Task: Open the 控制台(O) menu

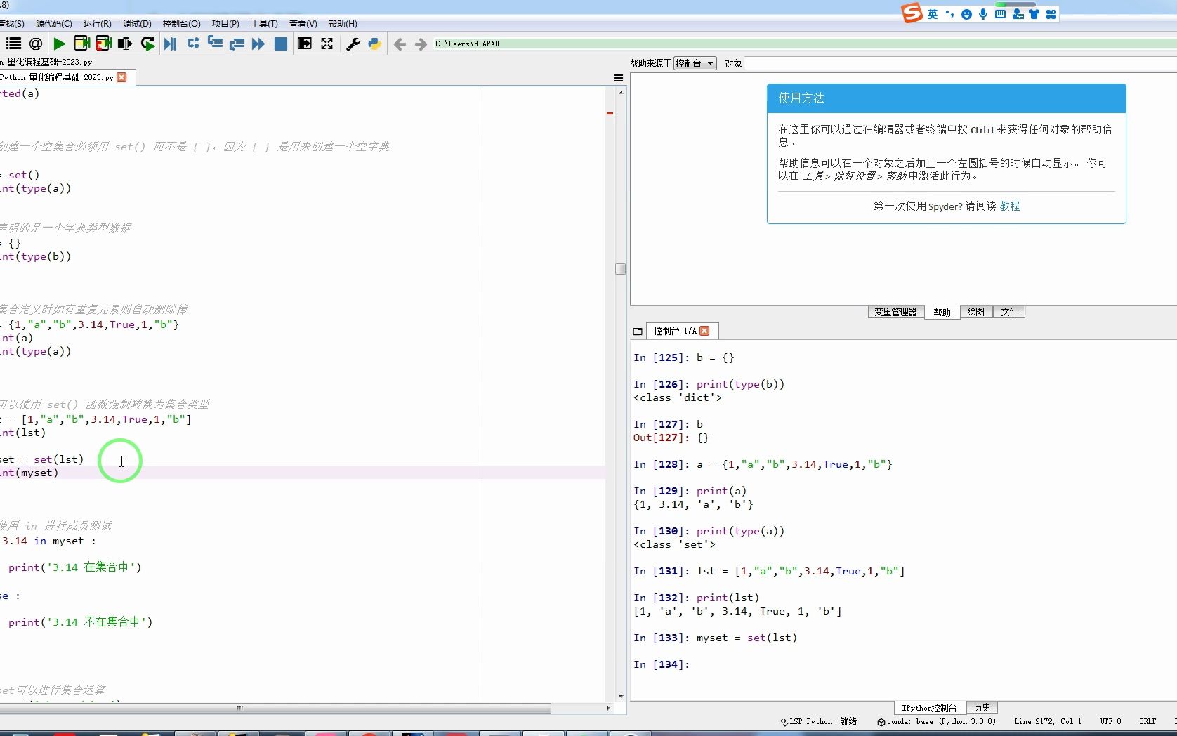Action: [x=181, y=23]
